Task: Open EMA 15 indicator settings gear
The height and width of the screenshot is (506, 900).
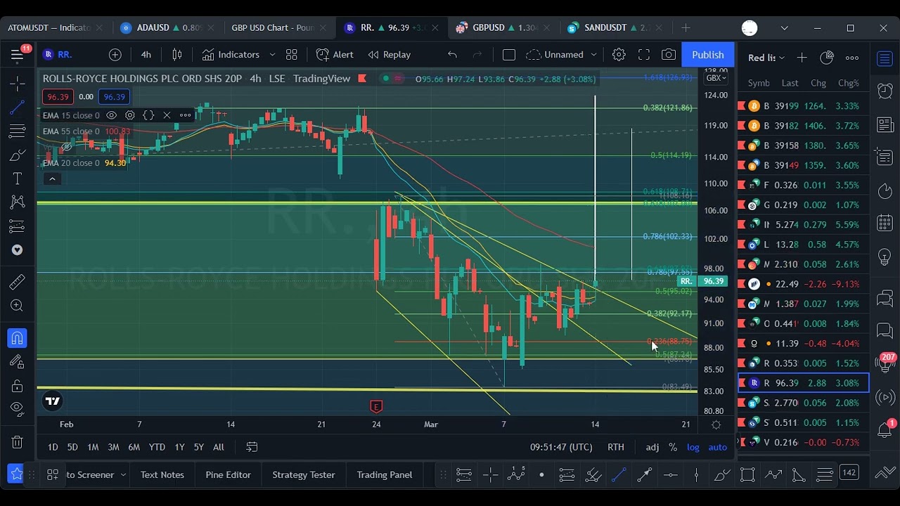Action: [x=129, y=115]
